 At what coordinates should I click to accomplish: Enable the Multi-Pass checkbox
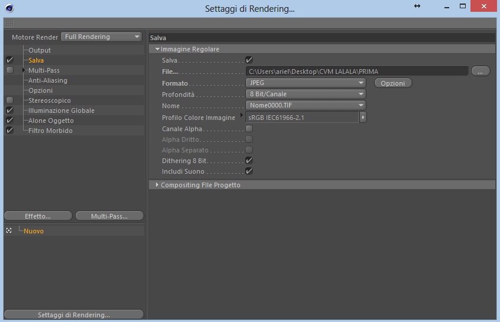(10, 70)
